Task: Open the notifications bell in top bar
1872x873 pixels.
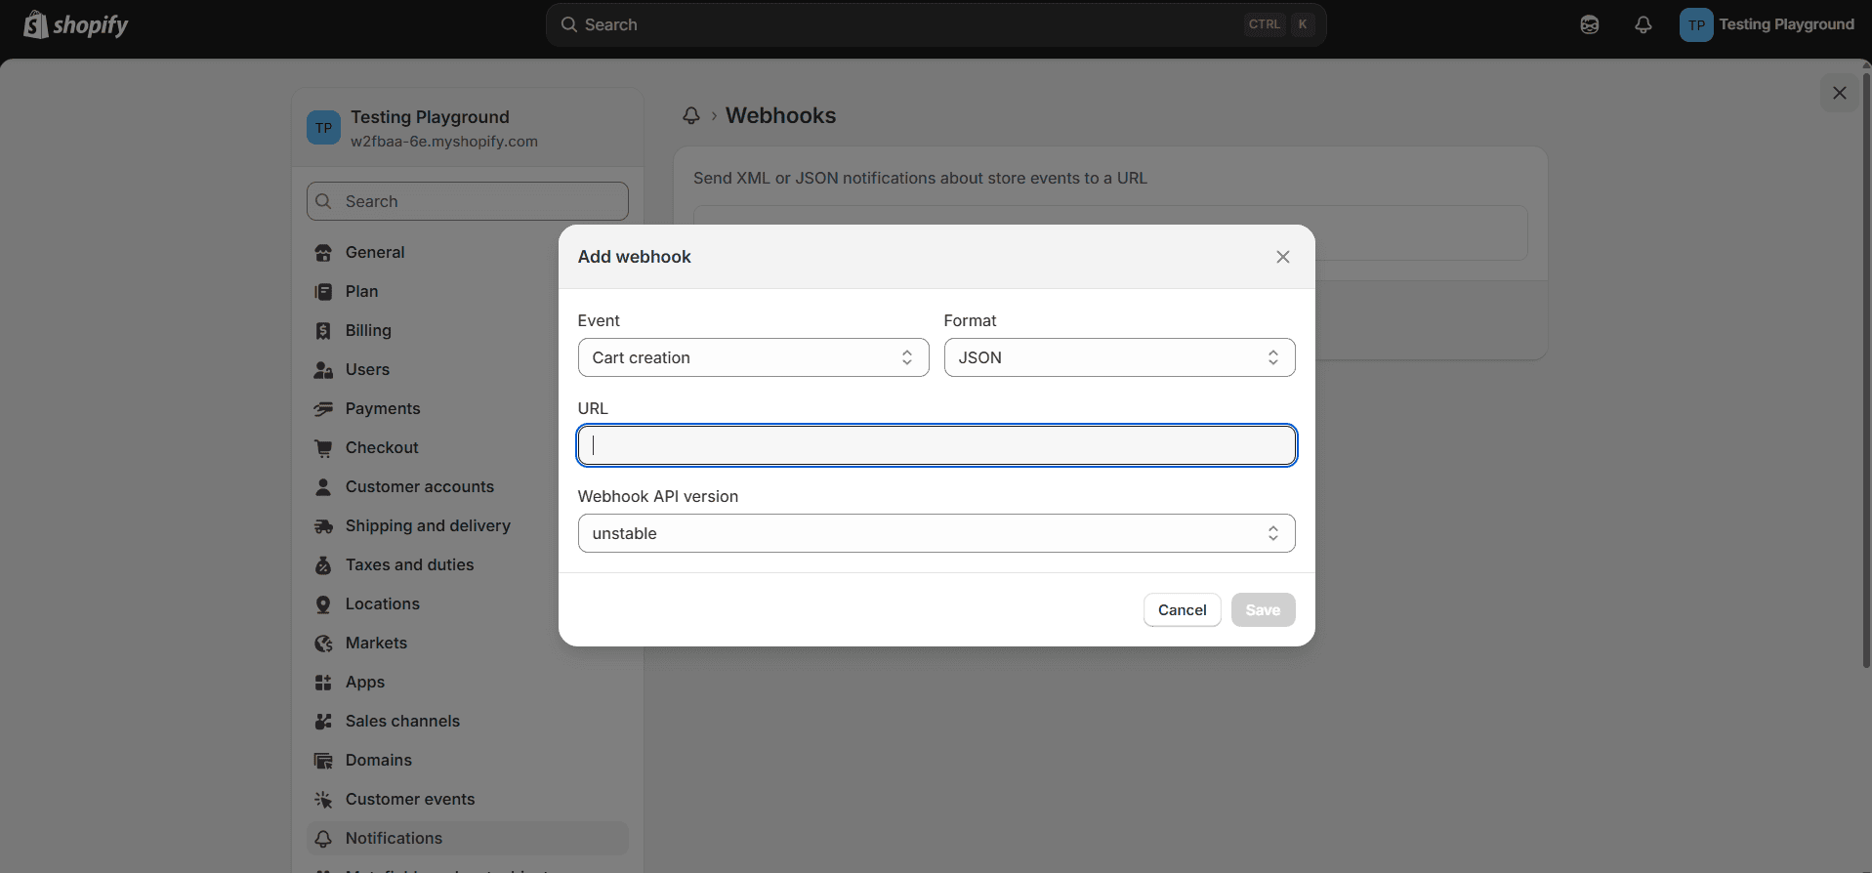Action: [1643, 25]
